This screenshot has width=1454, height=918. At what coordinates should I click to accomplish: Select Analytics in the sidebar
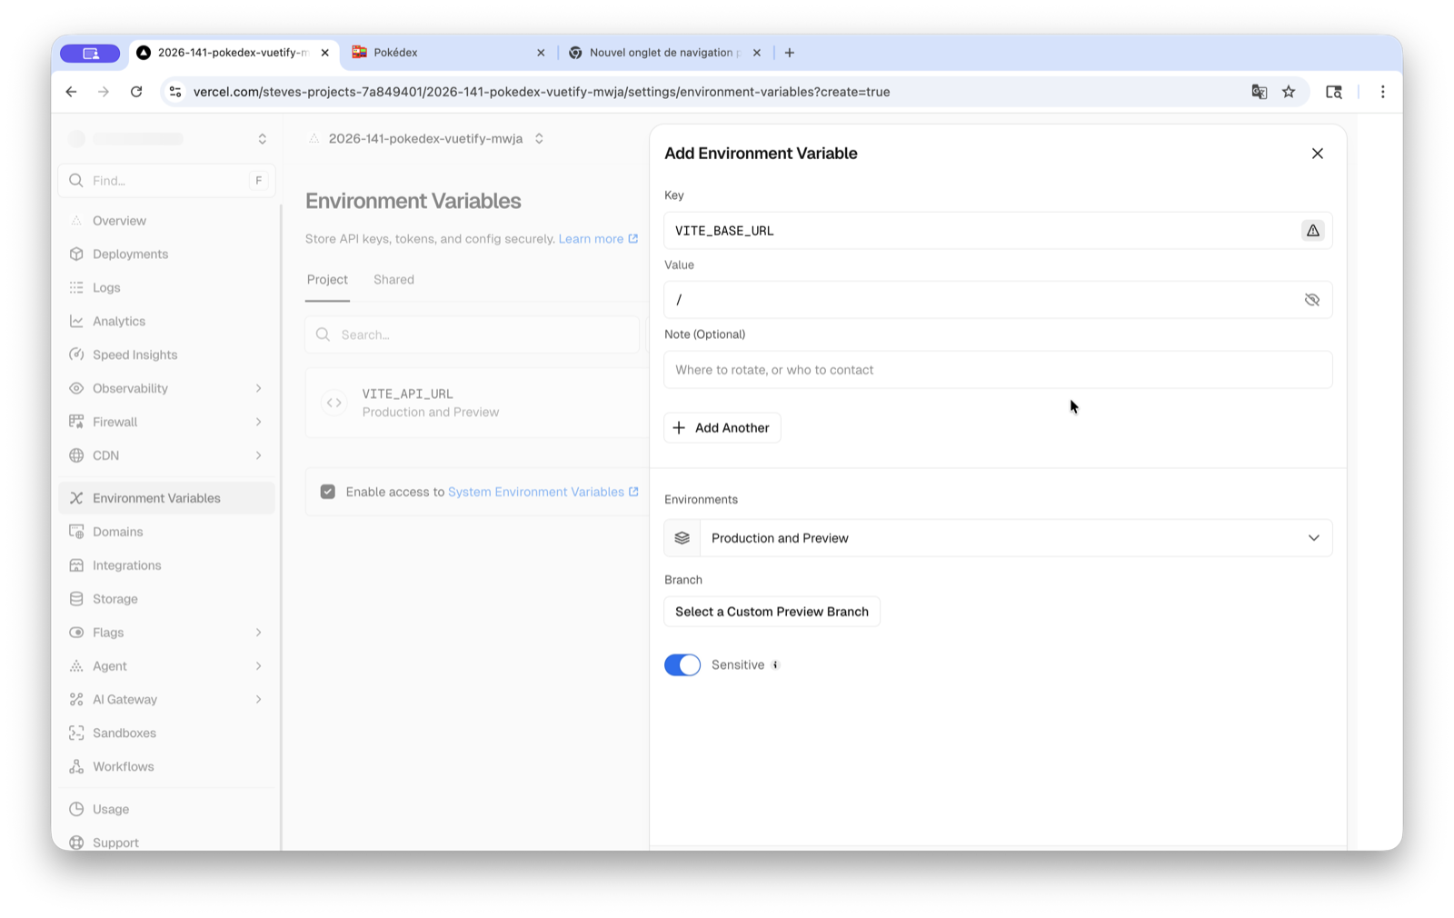click(118, 320)
